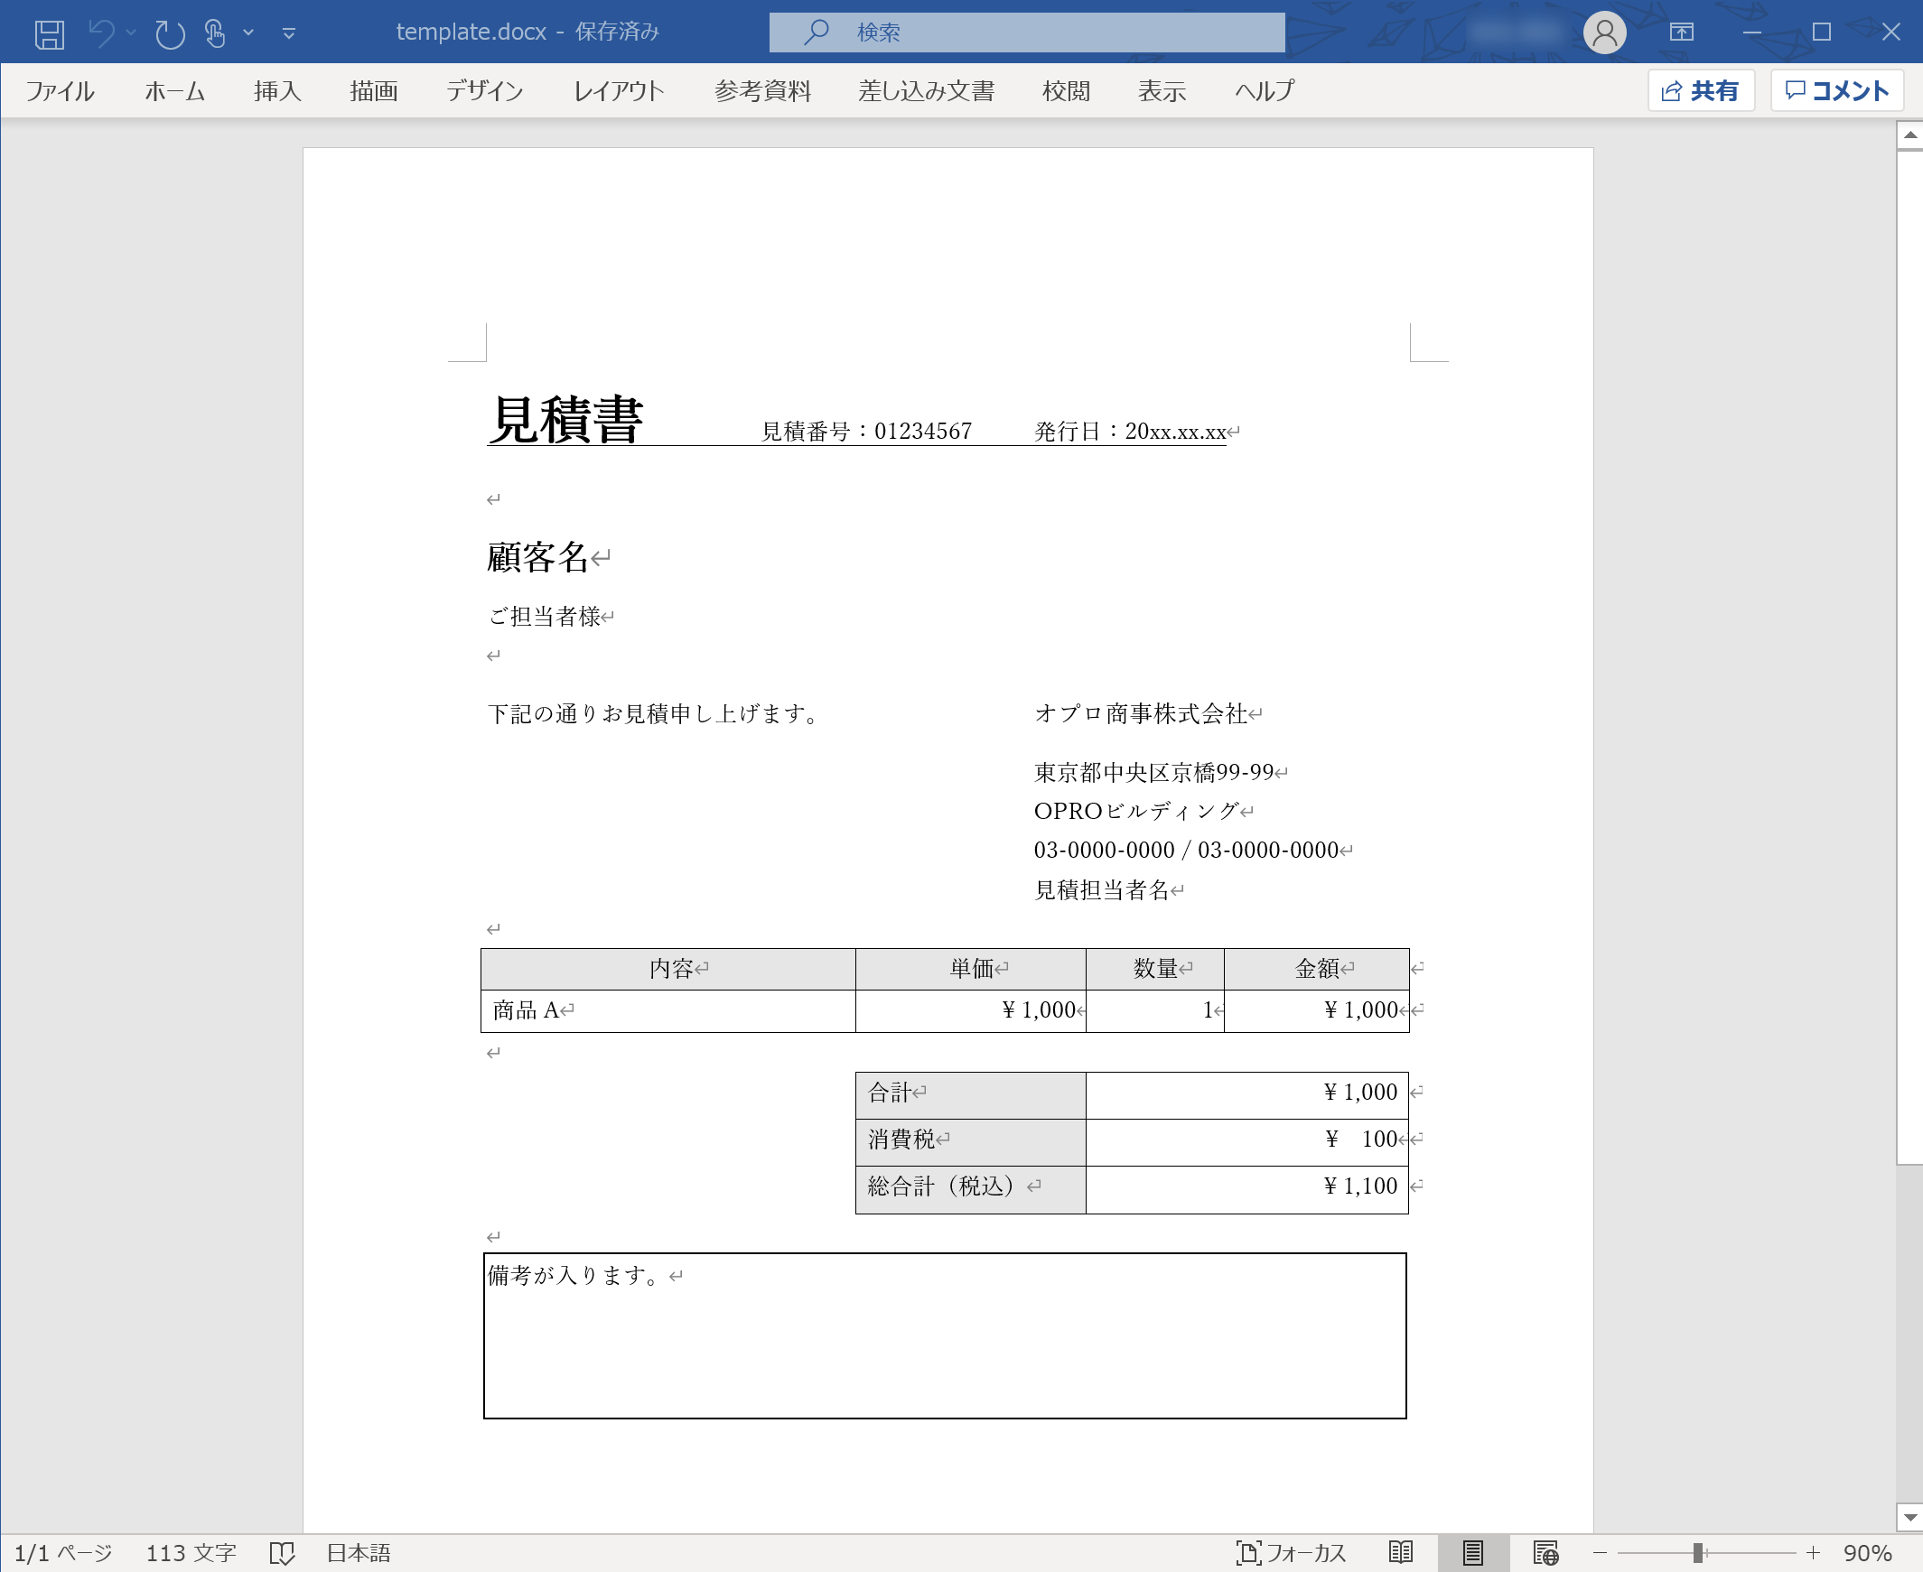The height and width of the screenshot is (1572, 1923).
Task: Open the proofing check icon in status bar
Action: click(283, 1554)
